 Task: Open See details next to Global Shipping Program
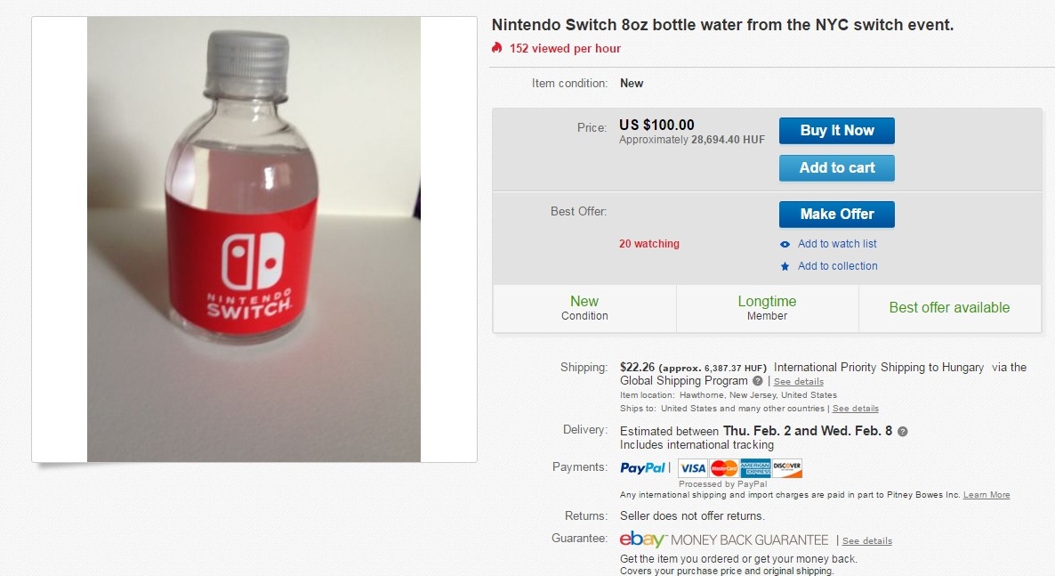tap(798, 382)
